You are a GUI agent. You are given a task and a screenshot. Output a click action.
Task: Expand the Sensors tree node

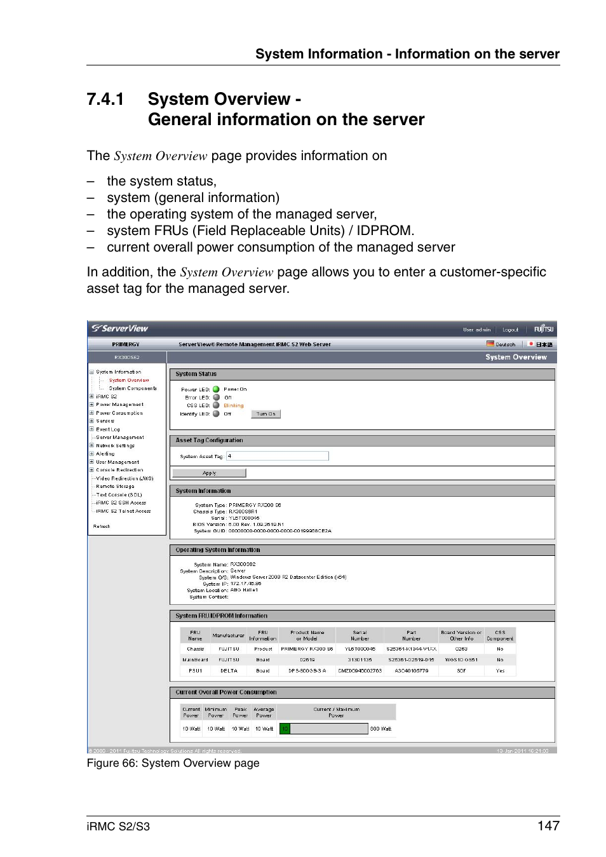pyautogui.click(x=91, y=421)
